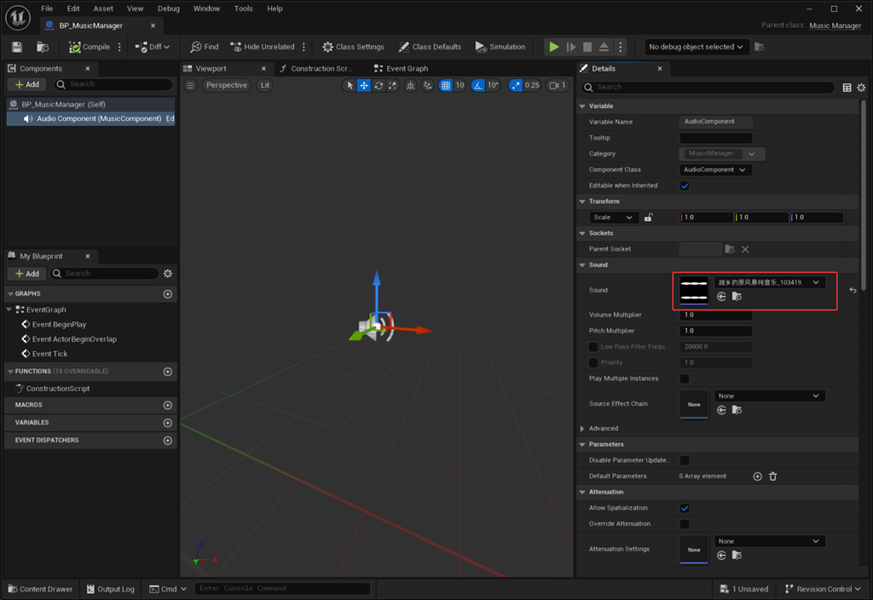Toggle Hide Unrelated nodes
The image size is (873, 600).
[263, 48]
